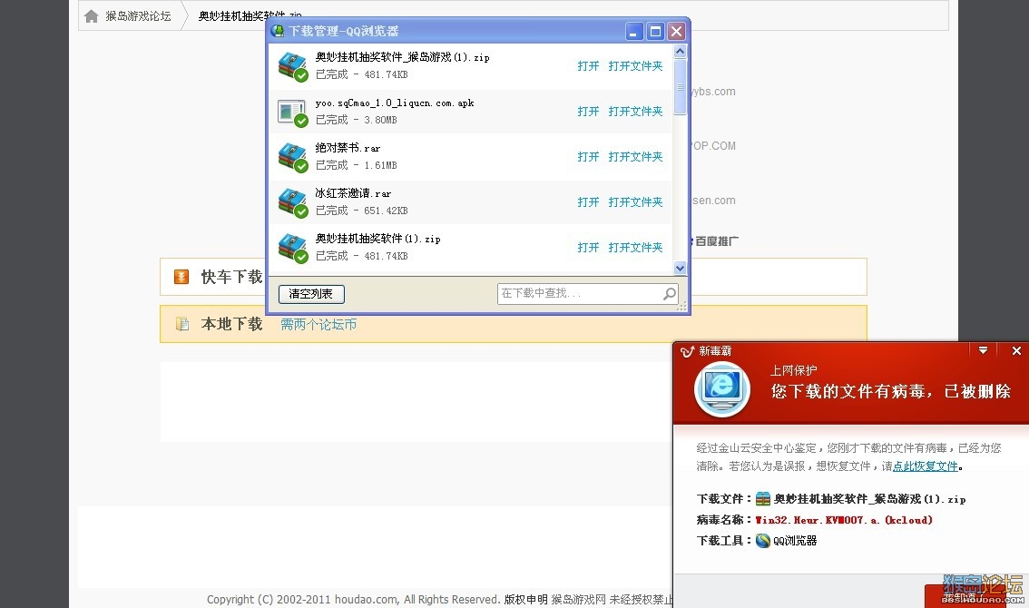
Task: Open the 新毒霸 popup dropdown menu arrow
Action: (x=983, y=350)
